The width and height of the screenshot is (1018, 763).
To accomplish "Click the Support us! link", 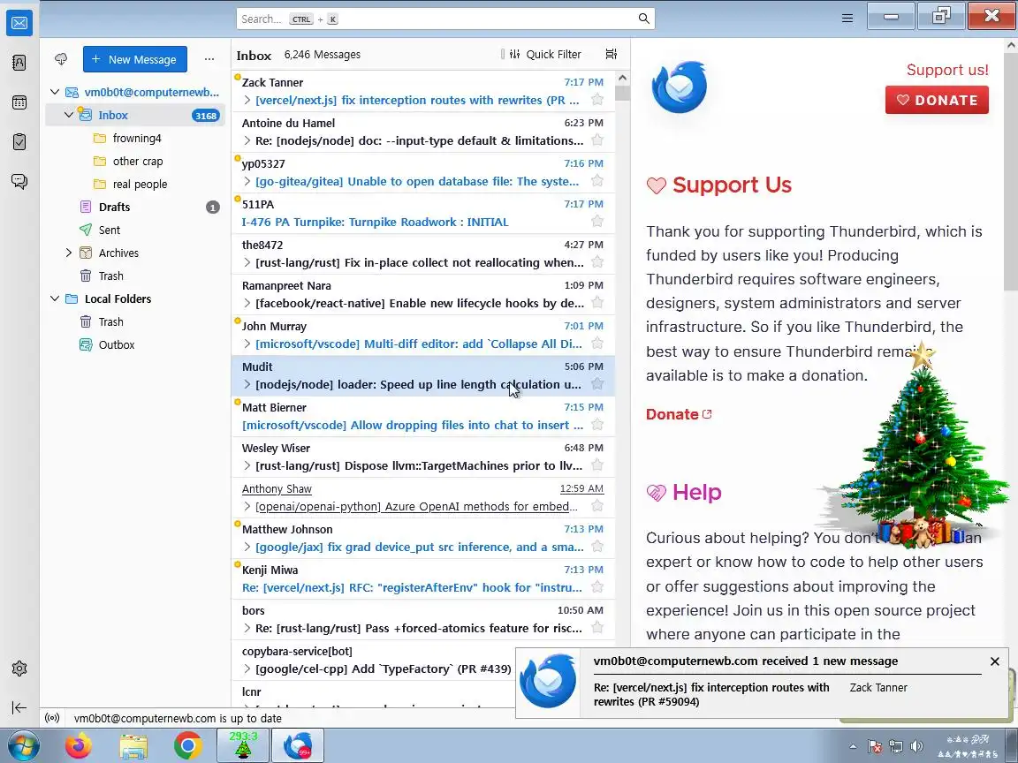I will [x=947, y=70].
